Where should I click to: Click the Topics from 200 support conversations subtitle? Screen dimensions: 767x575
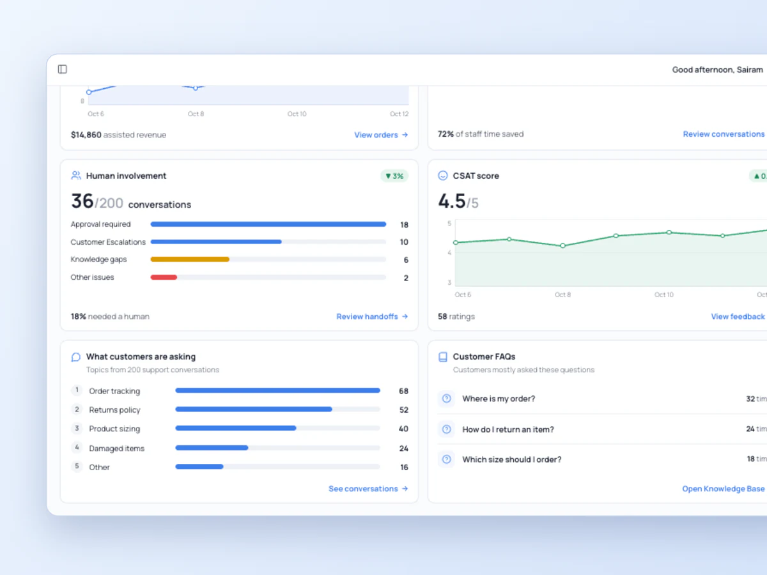click(153, 370)
